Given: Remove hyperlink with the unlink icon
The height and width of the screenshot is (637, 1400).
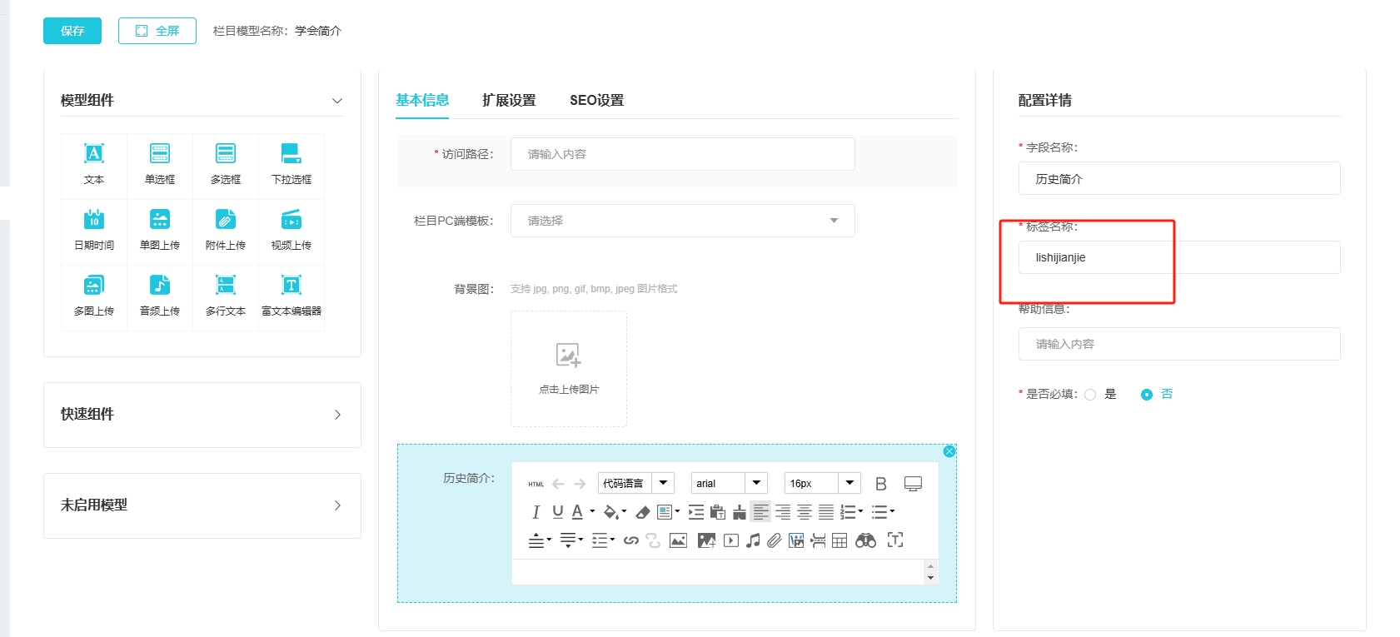Looking at the screenshot, I should pos(653,540).
